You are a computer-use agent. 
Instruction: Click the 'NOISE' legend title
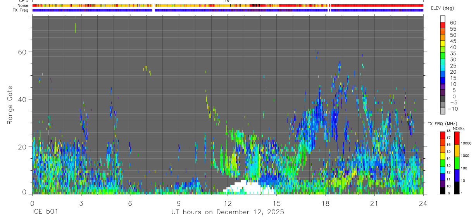tap(459, 128)
